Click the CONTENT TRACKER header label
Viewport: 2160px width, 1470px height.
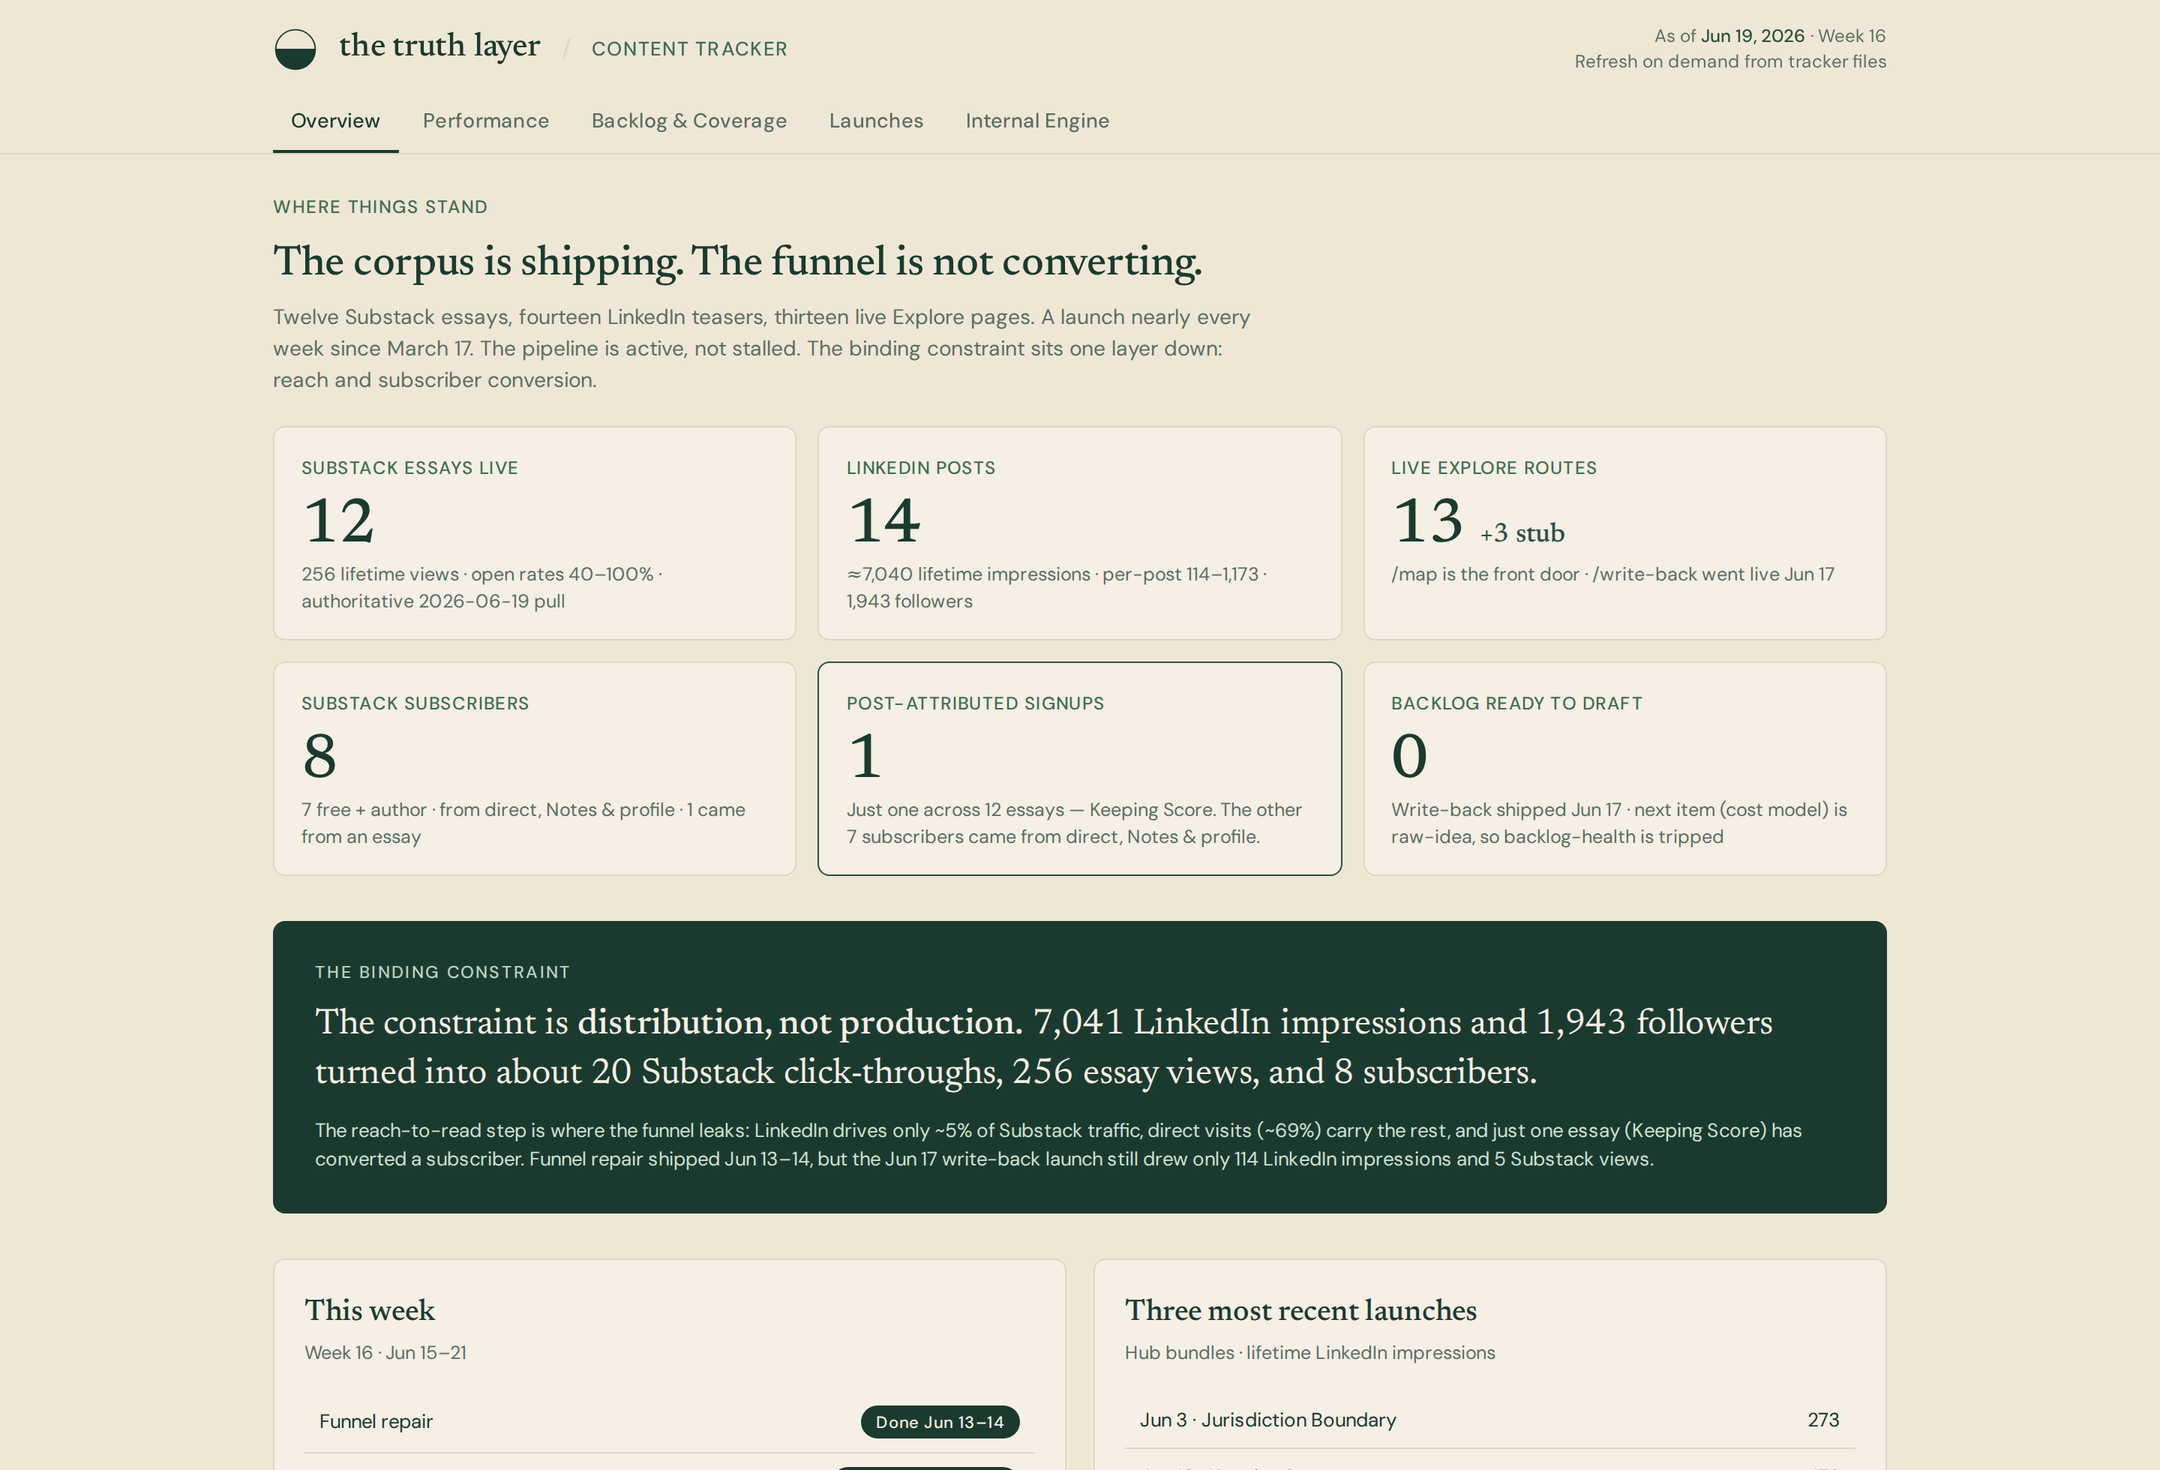[x=690, y=49]
